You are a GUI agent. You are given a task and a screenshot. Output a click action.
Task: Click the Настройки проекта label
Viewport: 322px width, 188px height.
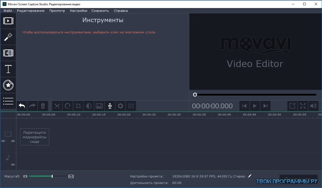coord(147,176)
